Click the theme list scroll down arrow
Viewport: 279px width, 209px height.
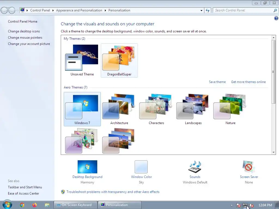coord(274,152)
